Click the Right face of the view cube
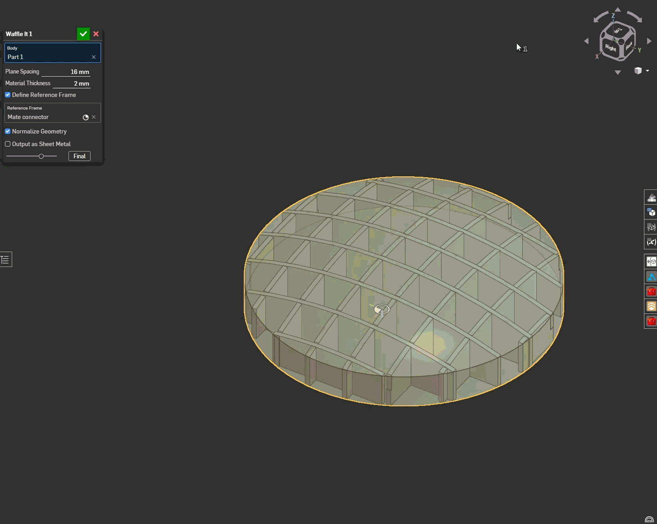657x524 pixels. pos(610,47)
